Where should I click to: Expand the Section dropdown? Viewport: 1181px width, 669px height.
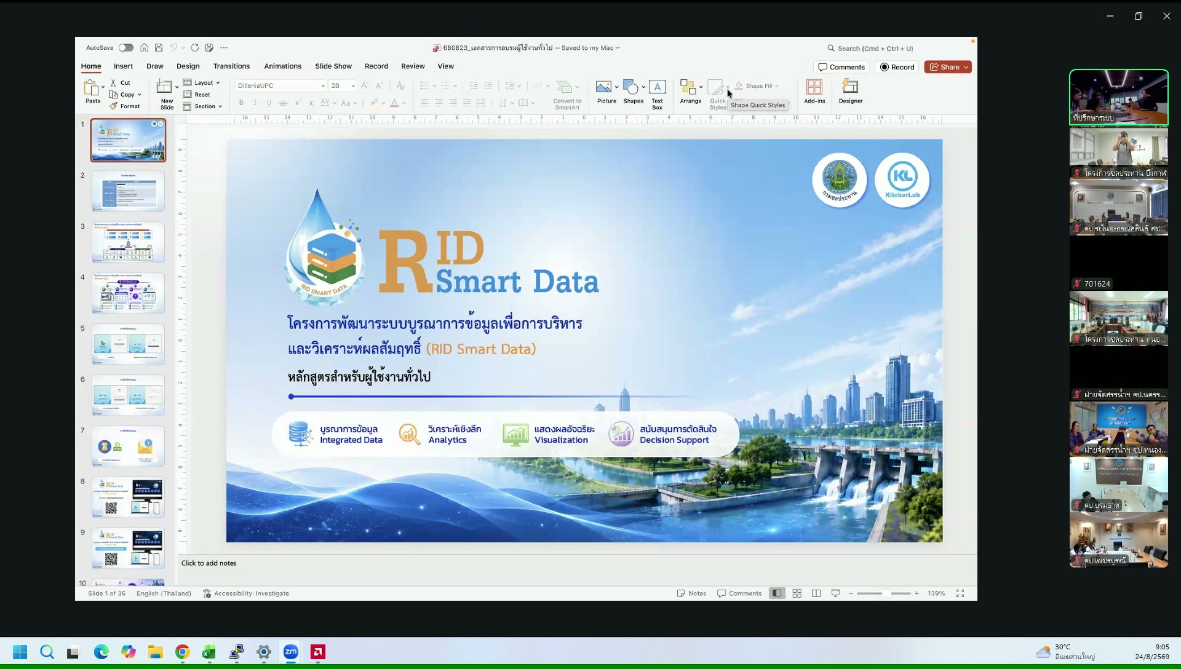[202, 106]
